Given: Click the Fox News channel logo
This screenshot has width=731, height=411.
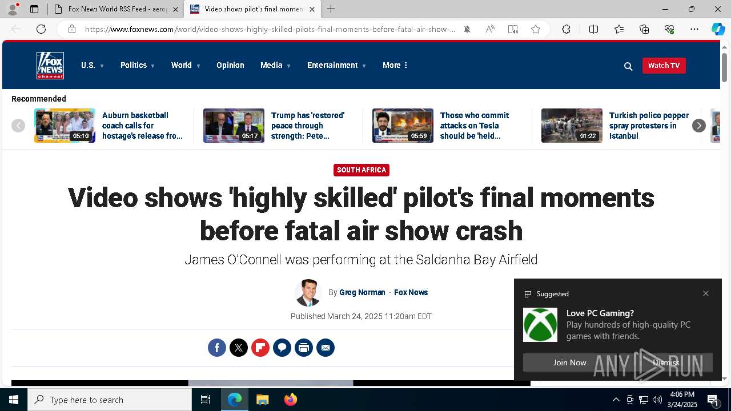Looking at the screenshot, I should [50, 66].
